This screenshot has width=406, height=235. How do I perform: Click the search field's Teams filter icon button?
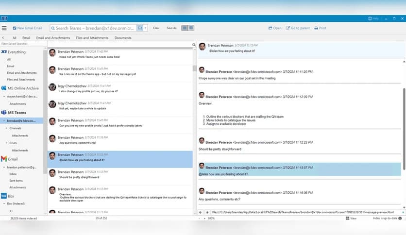140,28
